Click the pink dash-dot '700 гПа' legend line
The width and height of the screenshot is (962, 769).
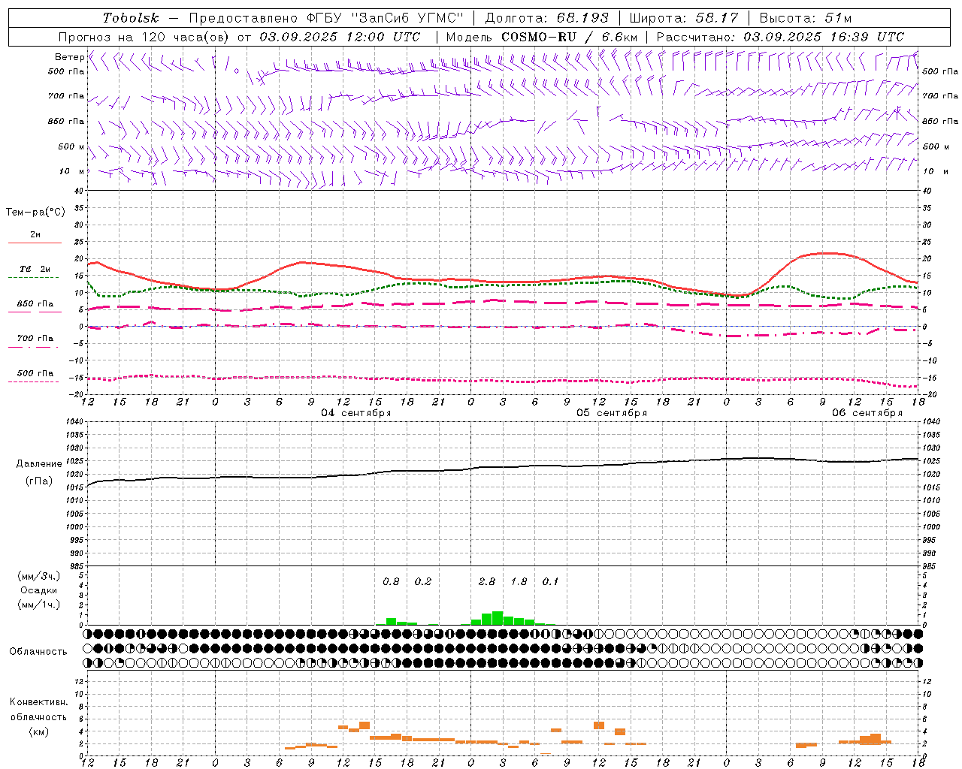coord(35,347)
